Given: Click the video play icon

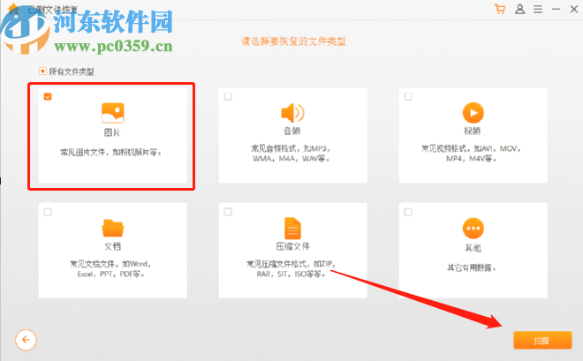Looking at the screenshot, I should (473, 112).
